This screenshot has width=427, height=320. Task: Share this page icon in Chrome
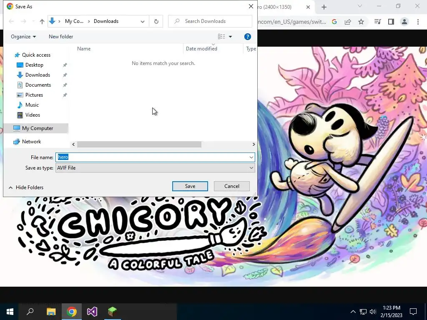click(348, 22)
